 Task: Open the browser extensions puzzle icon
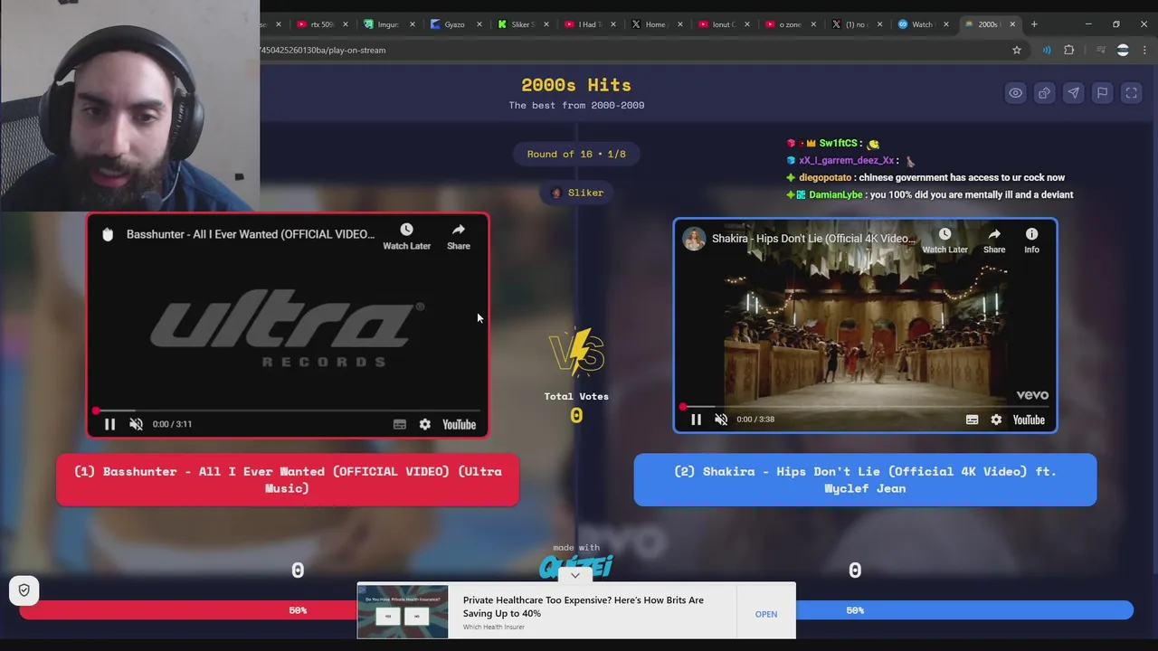1069,50
